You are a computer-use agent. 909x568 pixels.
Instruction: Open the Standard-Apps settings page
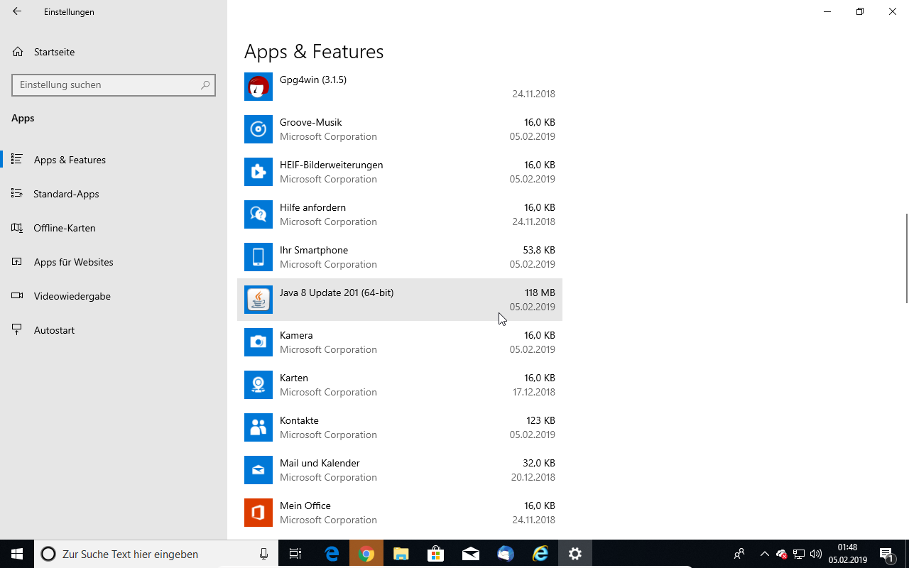[x=66, y=194]
